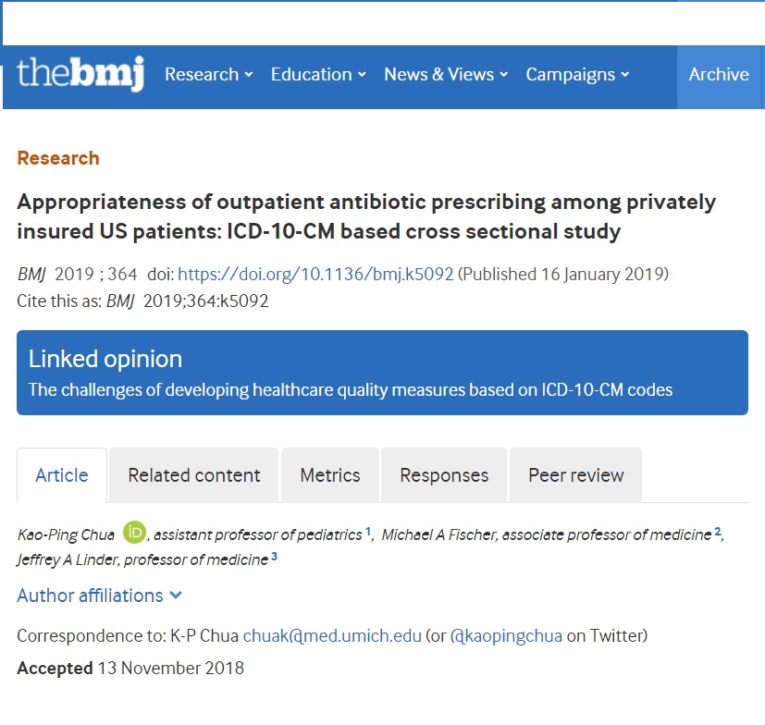765x725 pixels.
Task: Open the Education dropdown menu
Action: (x=318, y=75)
